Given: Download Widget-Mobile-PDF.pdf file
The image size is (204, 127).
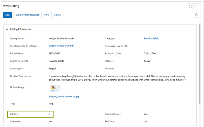Looking at the screenshot, I should click(61, 46).
